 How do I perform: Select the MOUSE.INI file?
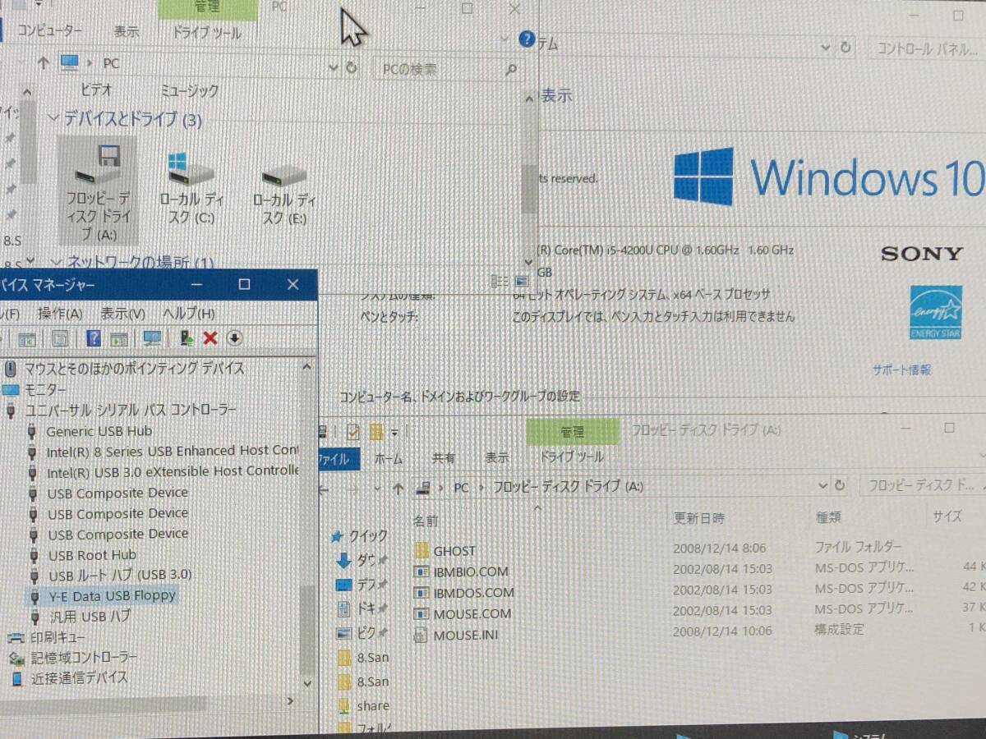coord(455,635)
